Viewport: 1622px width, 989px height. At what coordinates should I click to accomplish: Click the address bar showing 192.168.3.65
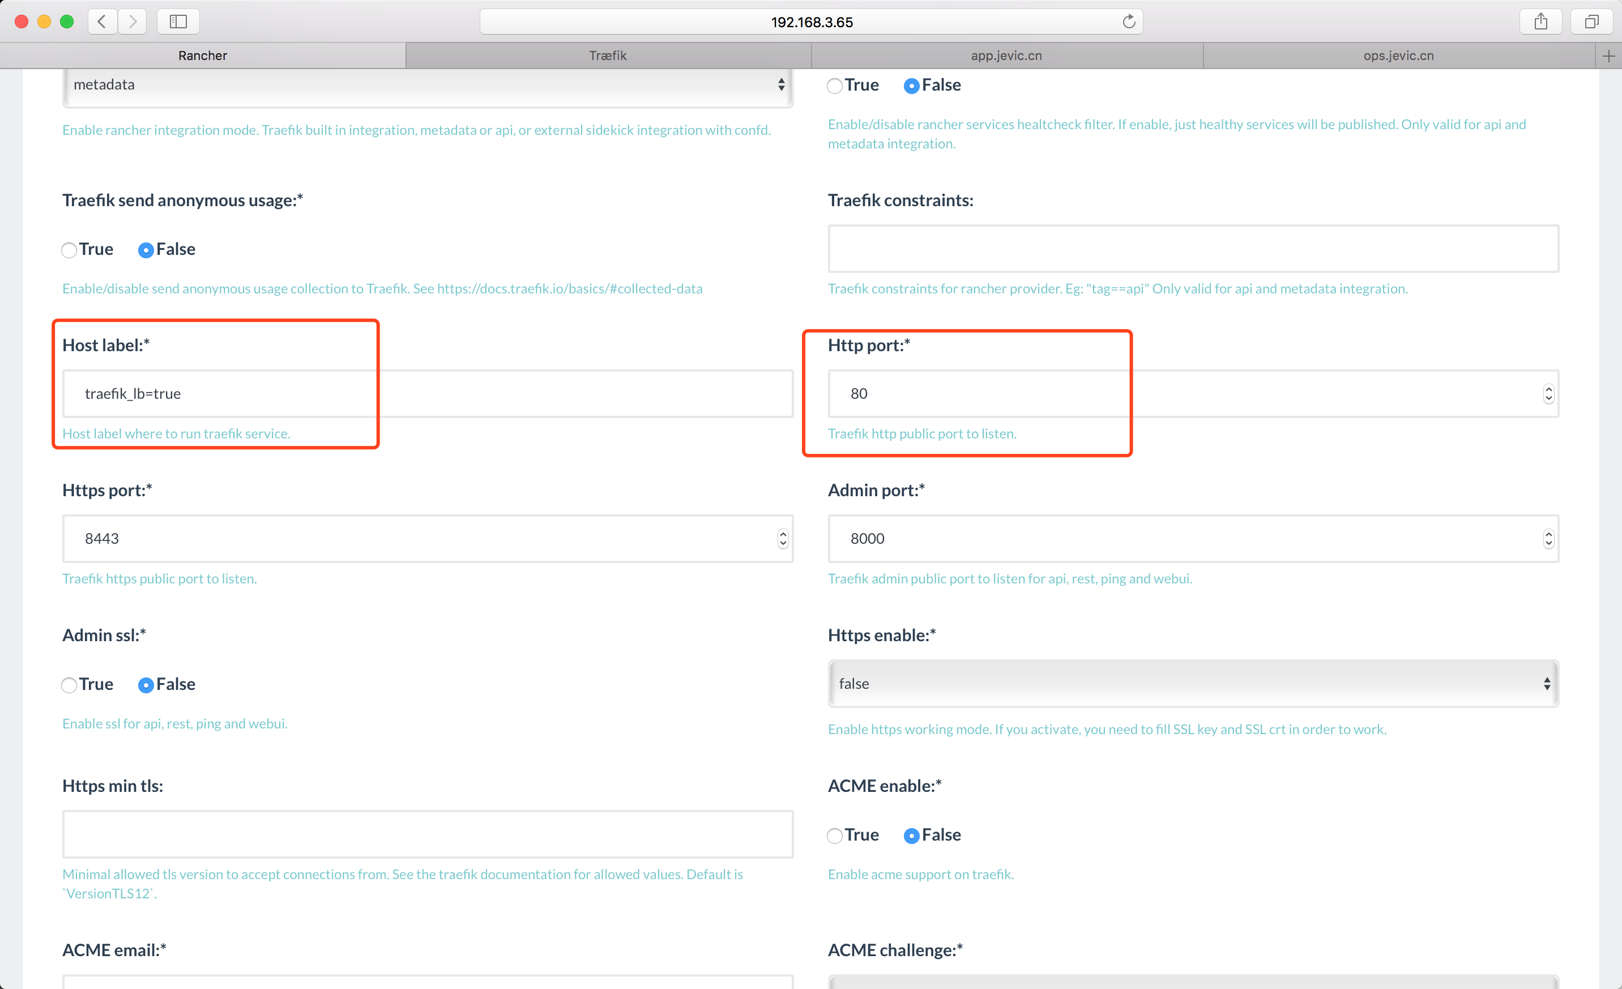tap(811, 22)
